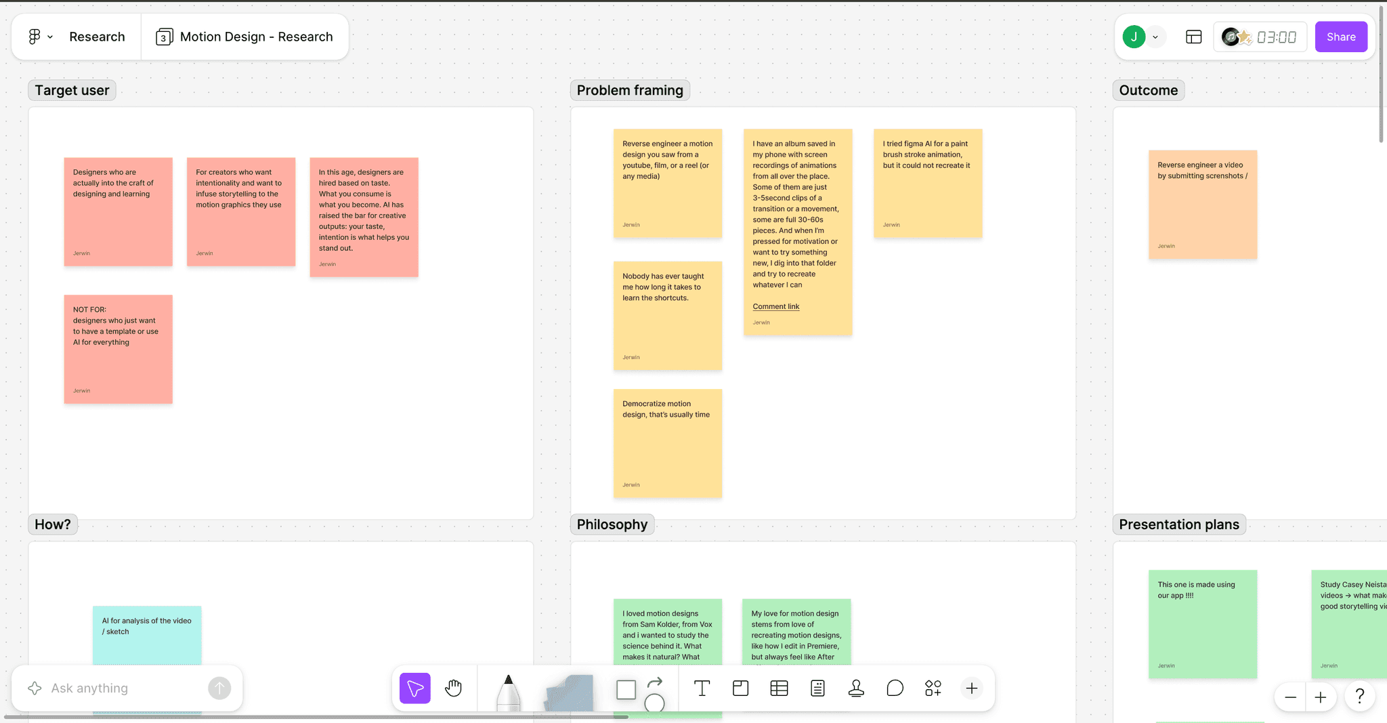Viewport: 1387px width, 723px height.
Task: Select the Move cursor tool
Action: (x=415, y=688)
